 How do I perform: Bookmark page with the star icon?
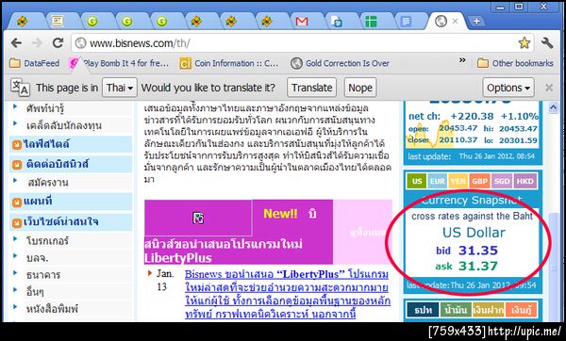[x=524, y=43]
